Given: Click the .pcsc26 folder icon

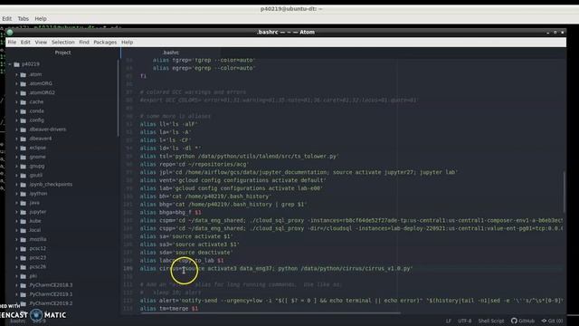Looking at the screenshot, I should (24, 267).
